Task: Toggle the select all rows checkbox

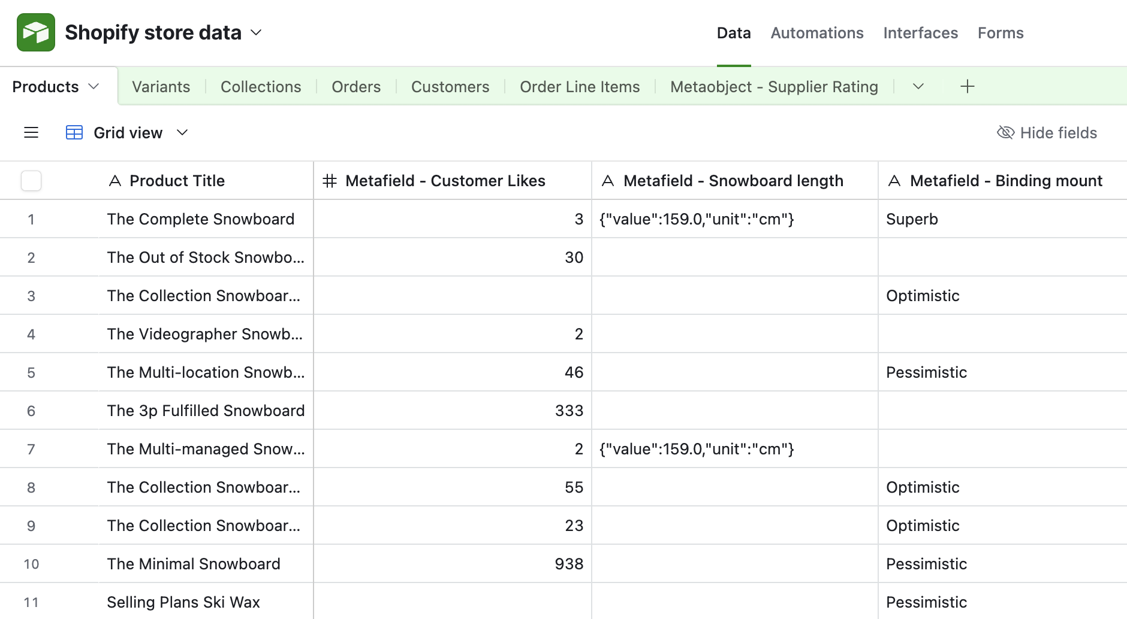Action: [x=31, y=181]
